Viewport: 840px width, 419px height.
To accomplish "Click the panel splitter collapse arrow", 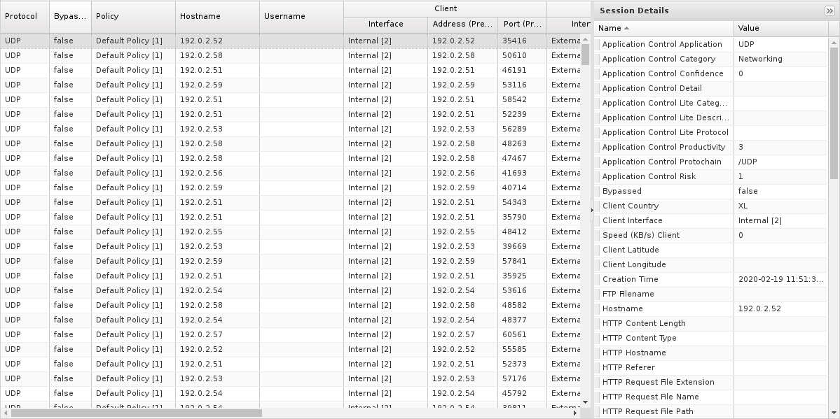I will tap(591, 210).
